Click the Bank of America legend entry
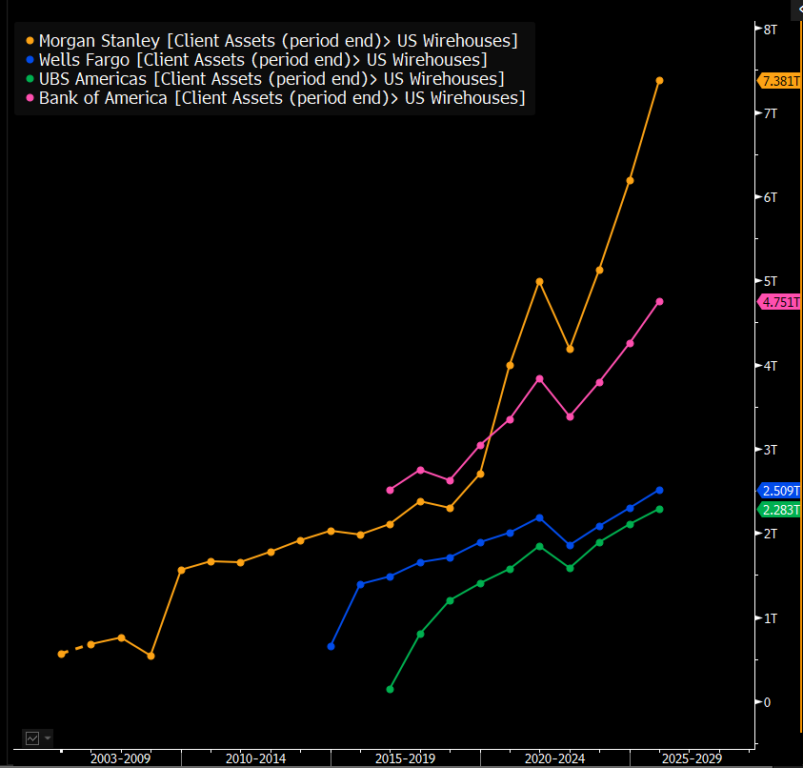The width and height of the screenshot is (803, 768). pos(276,97)
